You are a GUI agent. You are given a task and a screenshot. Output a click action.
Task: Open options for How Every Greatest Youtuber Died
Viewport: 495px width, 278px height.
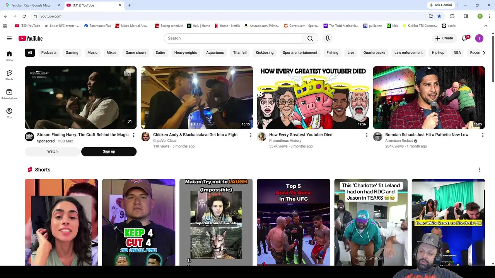(367, 135)
